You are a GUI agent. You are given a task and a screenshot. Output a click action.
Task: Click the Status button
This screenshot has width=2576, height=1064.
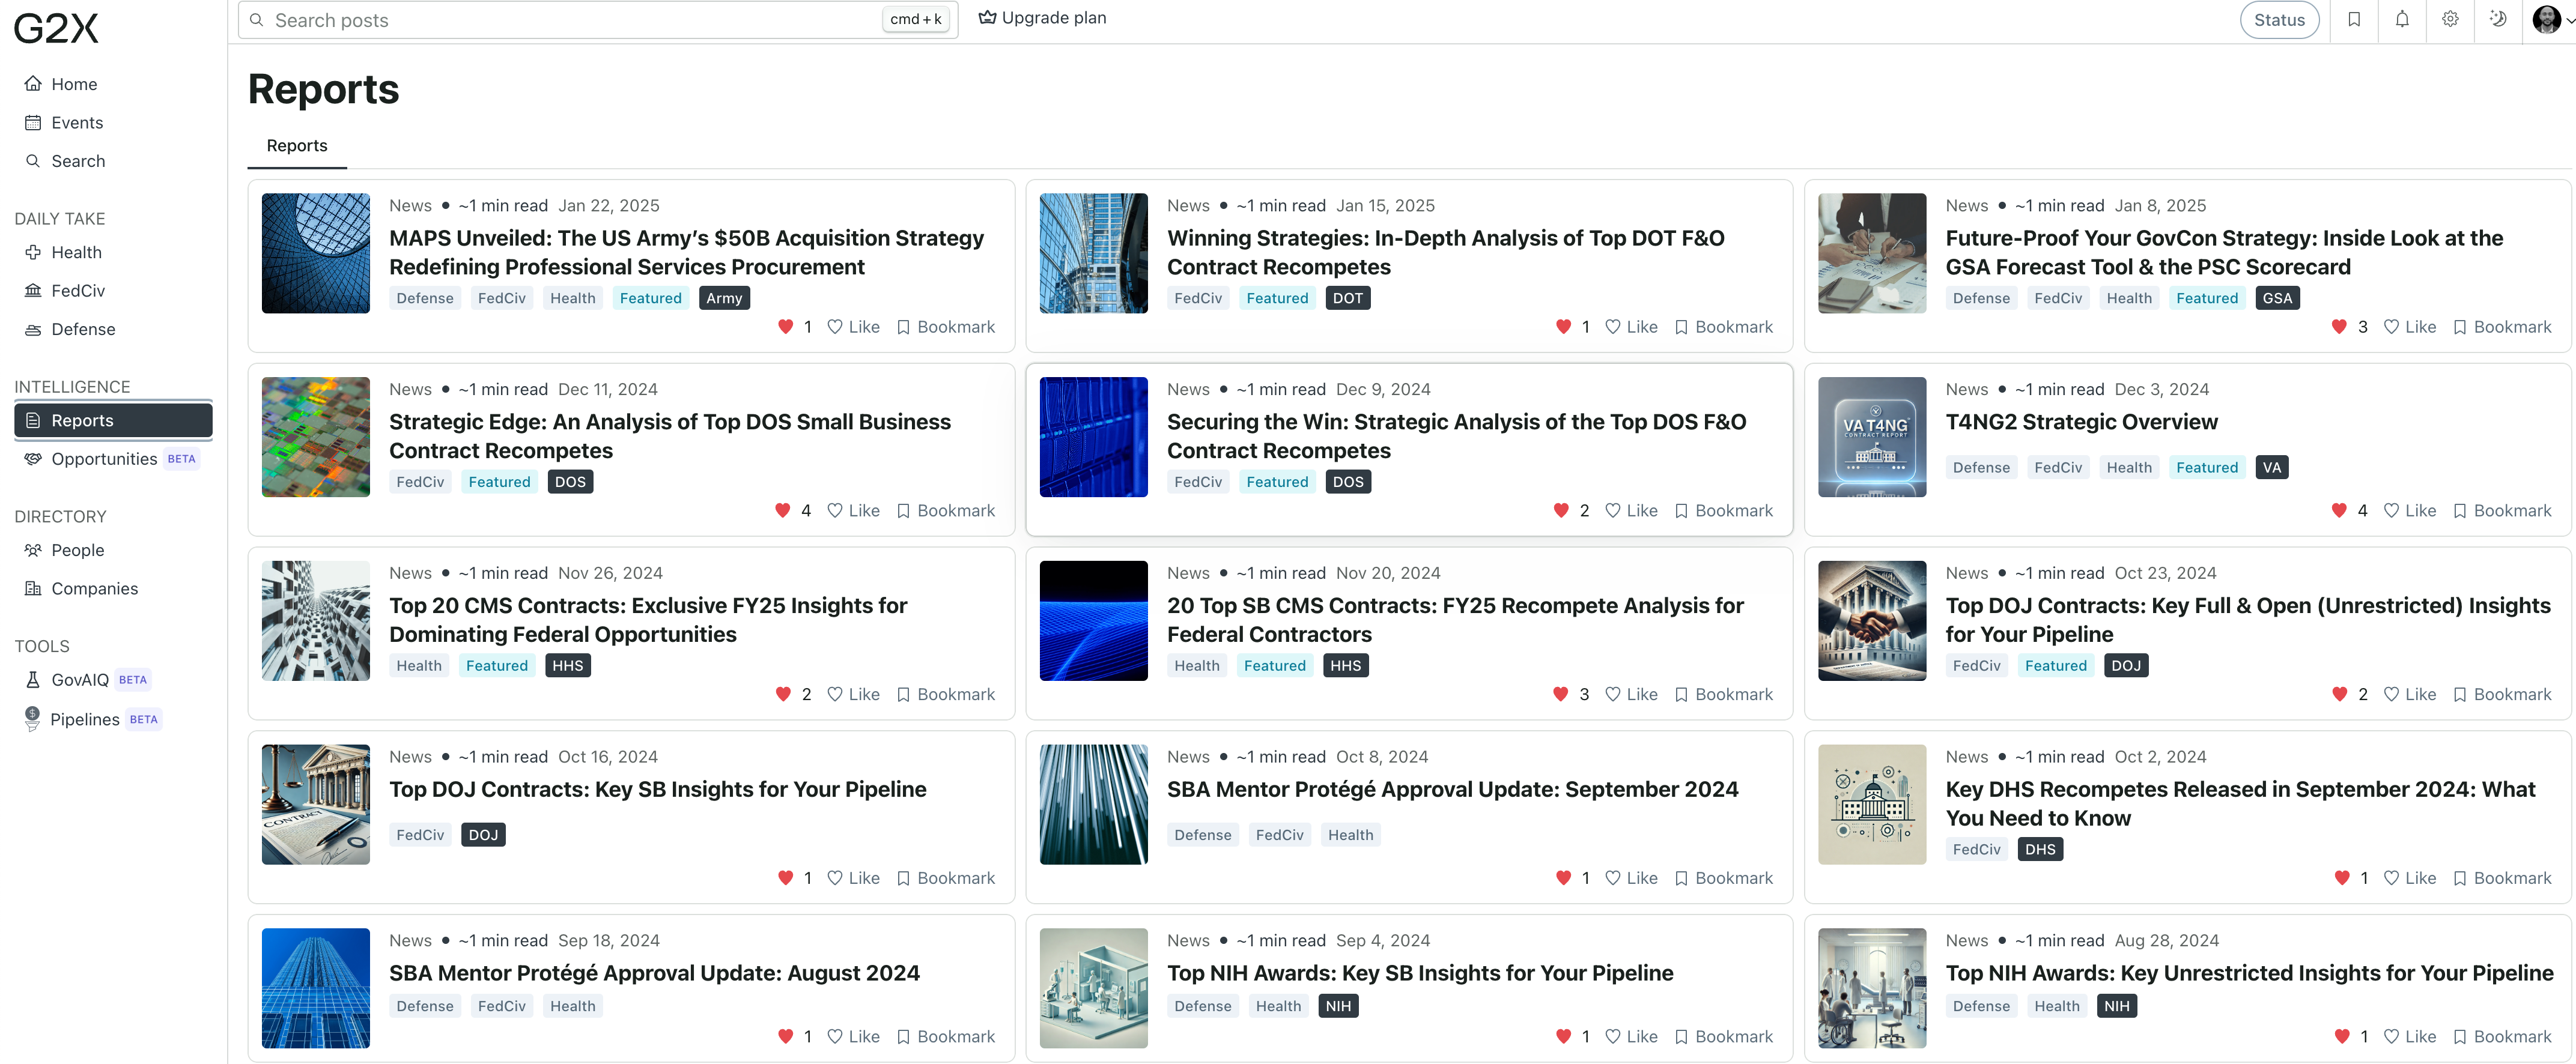point(2279,20)
